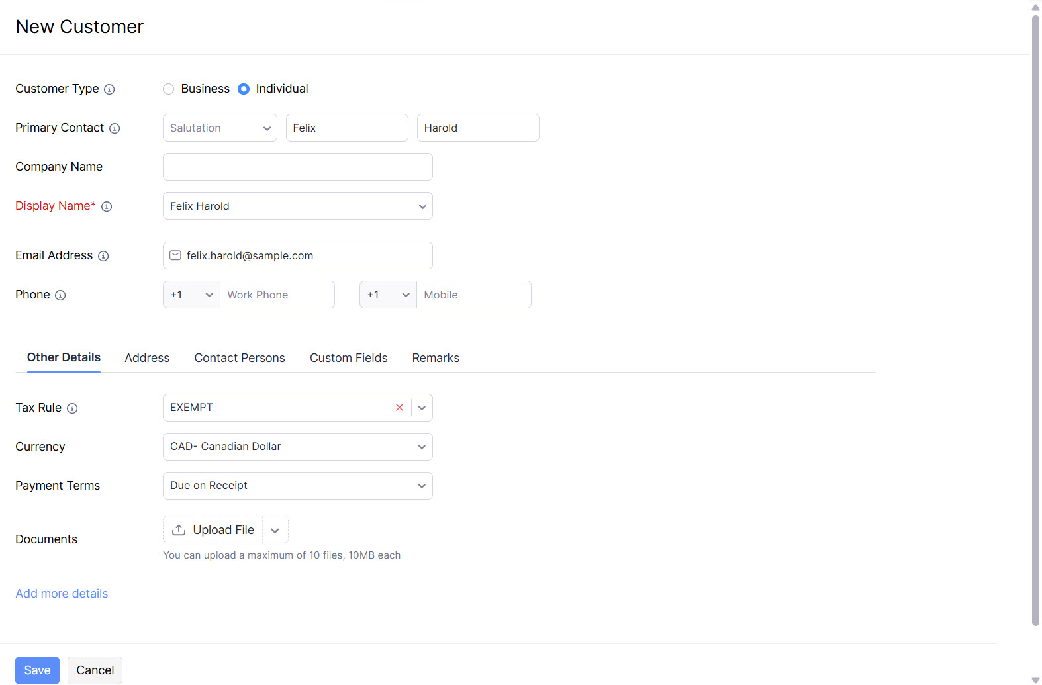Click the Add more details link
This screenshot has width=1042, height=685.
point(62,594)
